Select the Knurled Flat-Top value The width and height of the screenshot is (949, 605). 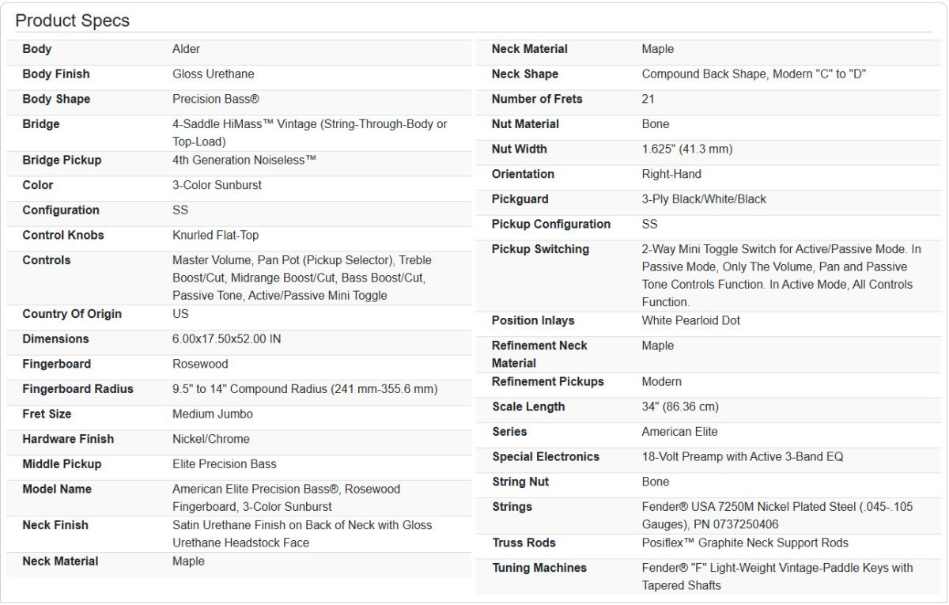click(x=216, y=236)
